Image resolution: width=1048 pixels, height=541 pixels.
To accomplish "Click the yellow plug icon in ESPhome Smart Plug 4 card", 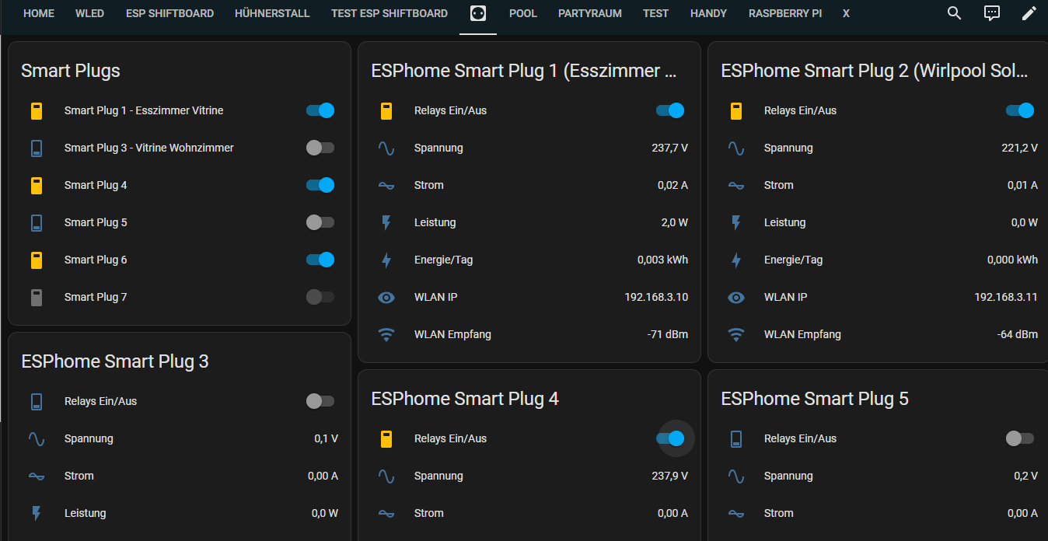I will click(x=386, y=438).
